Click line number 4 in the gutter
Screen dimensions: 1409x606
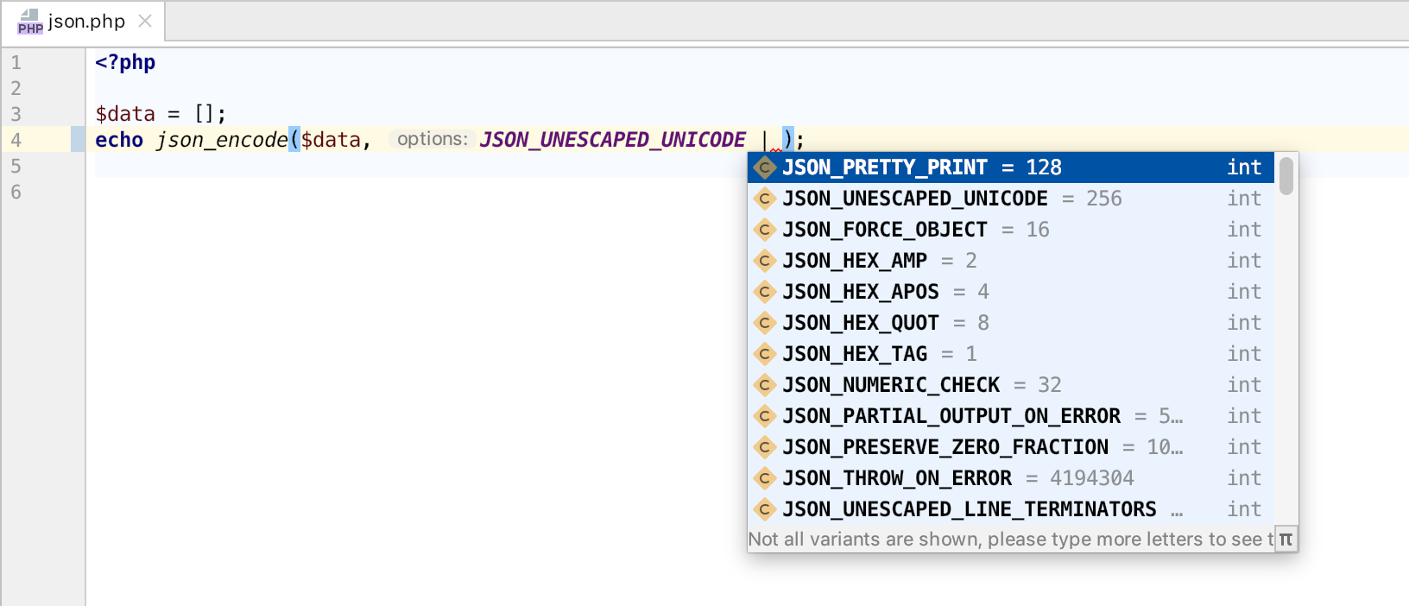click(x=16, y=140)
